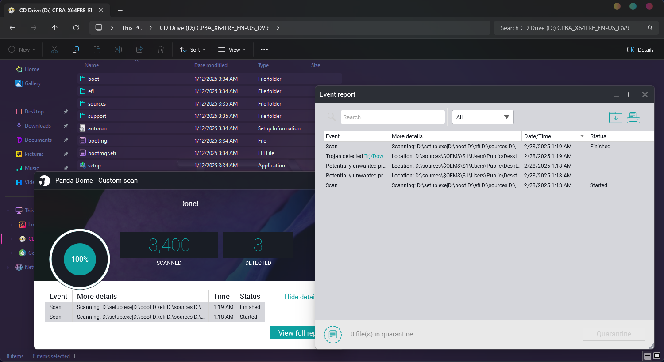Click the monitor icon in the address bar
Image resolution: width=664 pixels, height=362 pixels.
(x=99, y=28)
